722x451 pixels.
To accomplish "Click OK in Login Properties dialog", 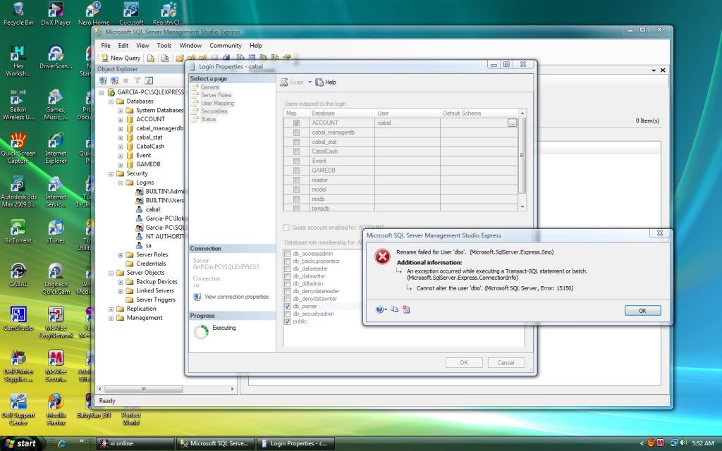I will pos(464,363).
